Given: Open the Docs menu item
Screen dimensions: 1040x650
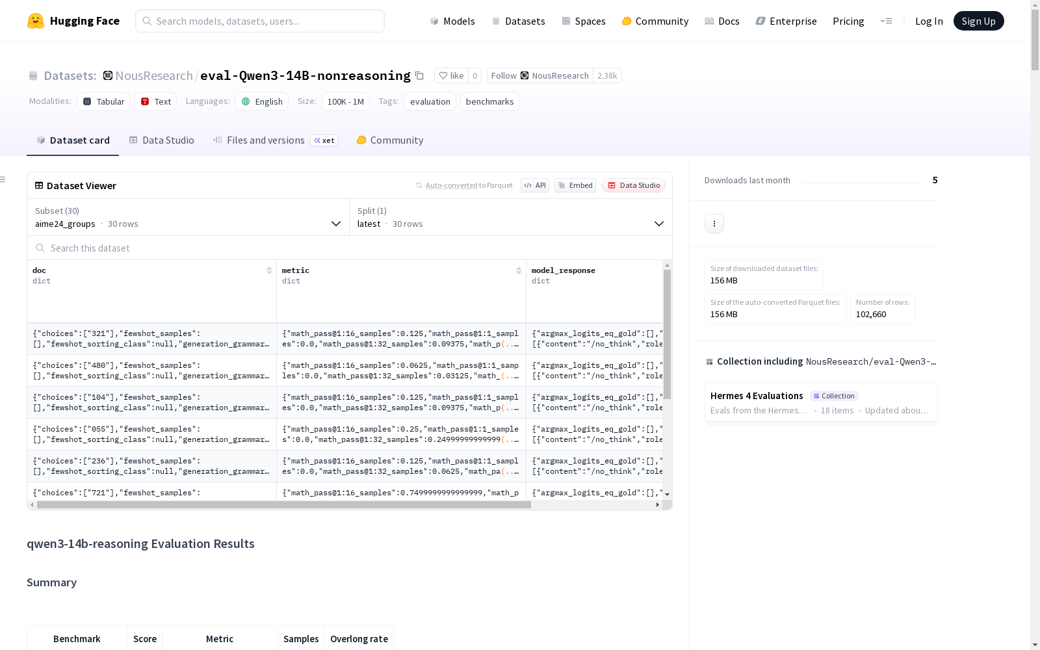Looking at the screenshot, I should [722, 21].
